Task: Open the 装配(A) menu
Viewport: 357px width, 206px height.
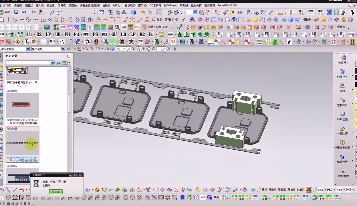Action: click(73, 5)
